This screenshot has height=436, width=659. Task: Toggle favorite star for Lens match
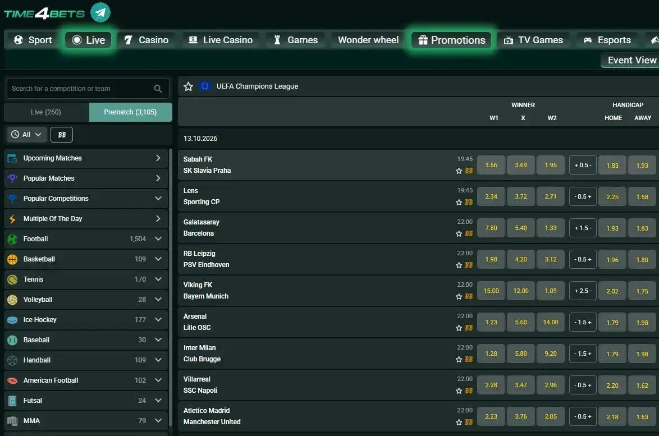tap(459, 203)
